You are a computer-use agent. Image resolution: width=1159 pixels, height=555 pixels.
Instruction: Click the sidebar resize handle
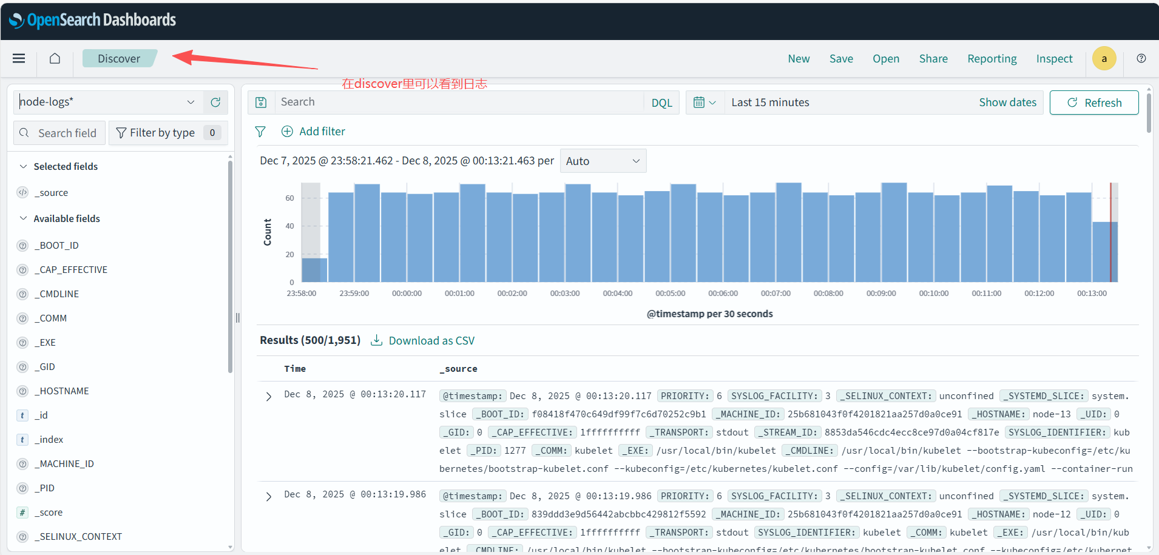237,318
